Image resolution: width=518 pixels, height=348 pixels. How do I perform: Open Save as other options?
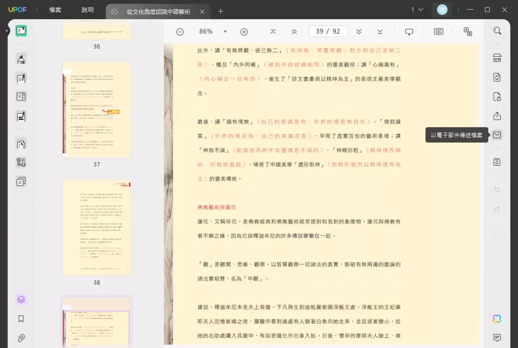point(497,162)
